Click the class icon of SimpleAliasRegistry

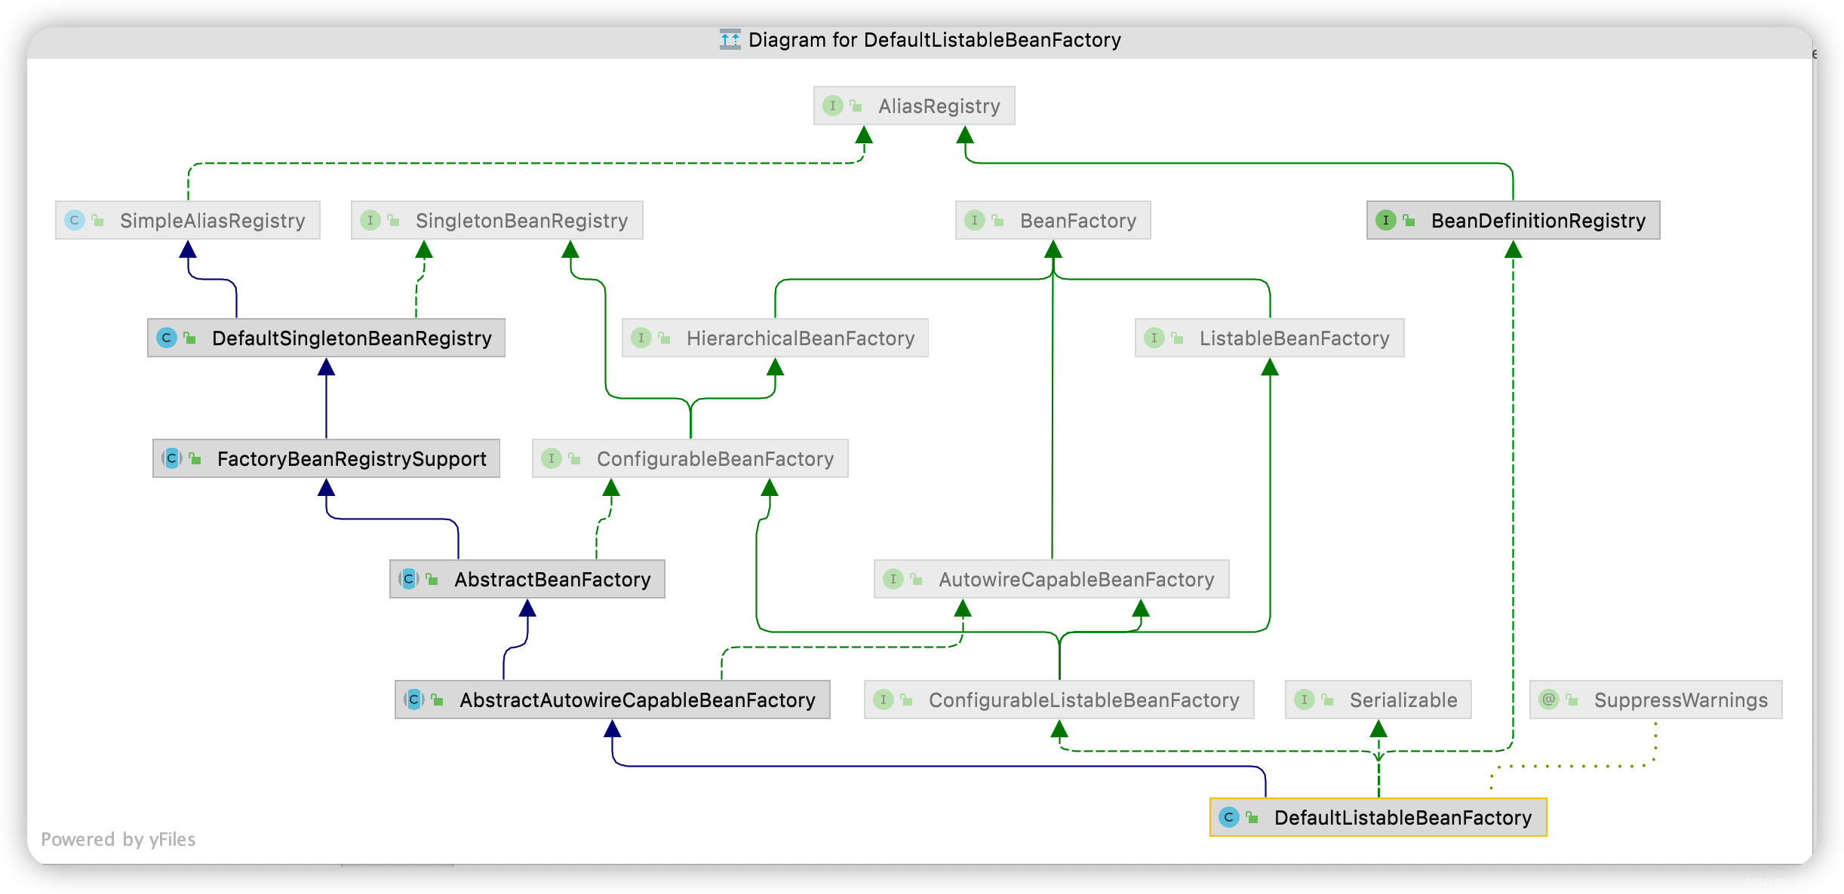[x=74, y=220]
